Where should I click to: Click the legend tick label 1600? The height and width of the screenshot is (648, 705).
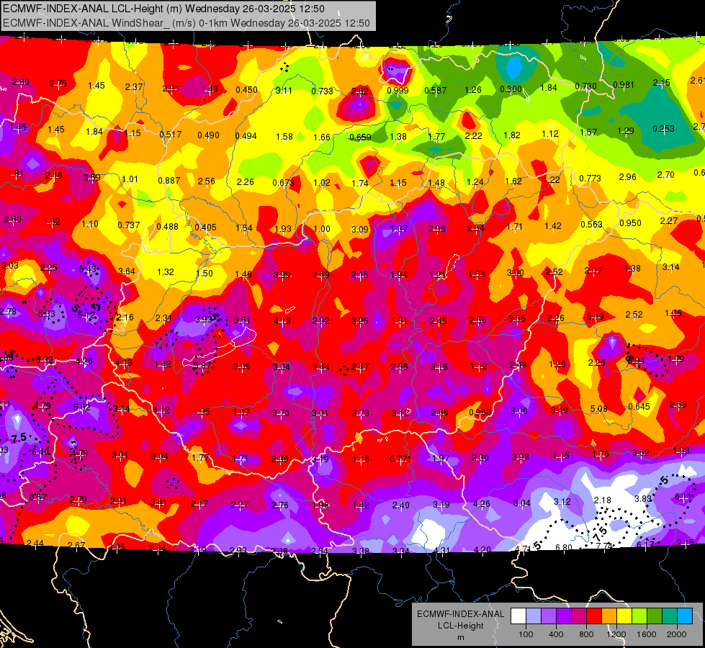pos(647,634)
